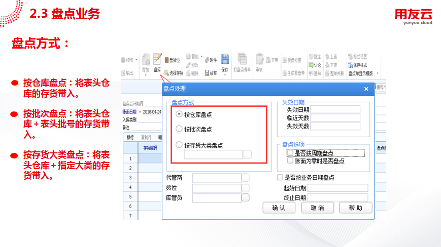Screen dimensions: 441x247
Task: Click the 讨论 chat bubble icon
Action: pyautogui.click(x=311, y=65)
